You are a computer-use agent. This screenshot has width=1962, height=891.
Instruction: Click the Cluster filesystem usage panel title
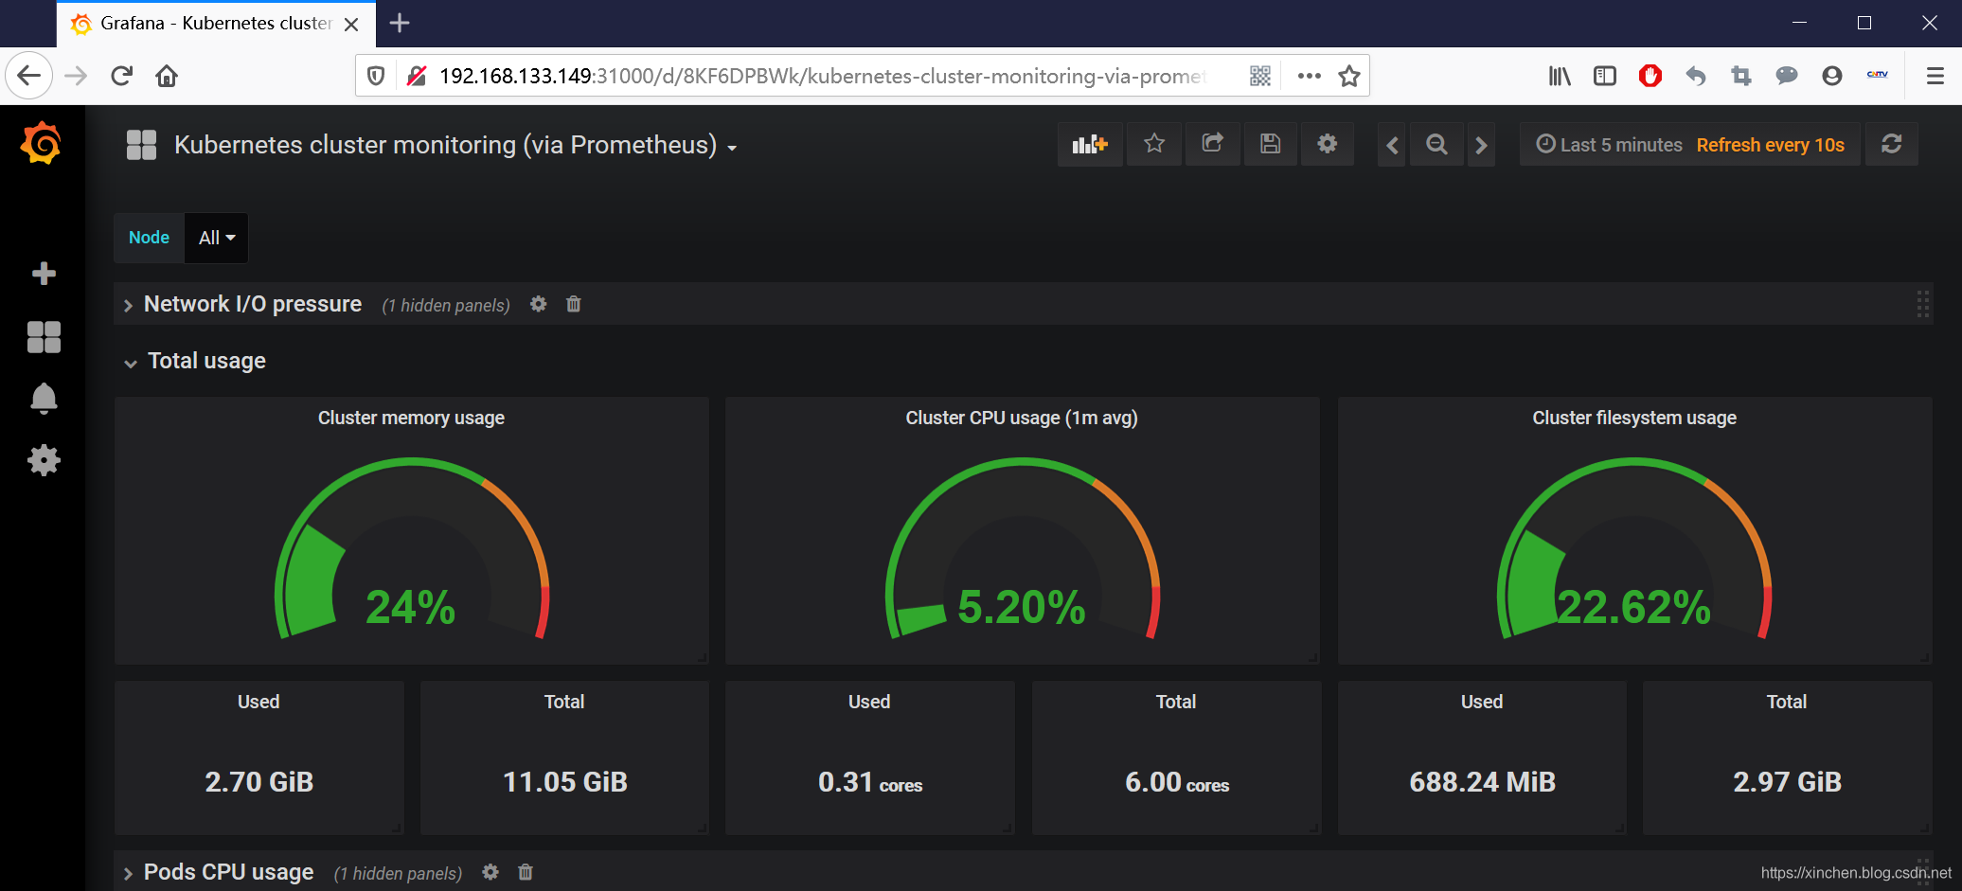click(x=1634, y=418)
